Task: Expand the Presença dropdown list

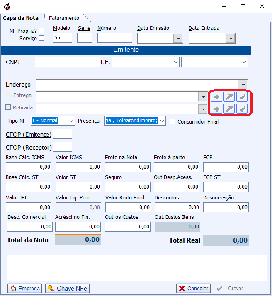Action: pyautogui.click(x=162, y=121)
